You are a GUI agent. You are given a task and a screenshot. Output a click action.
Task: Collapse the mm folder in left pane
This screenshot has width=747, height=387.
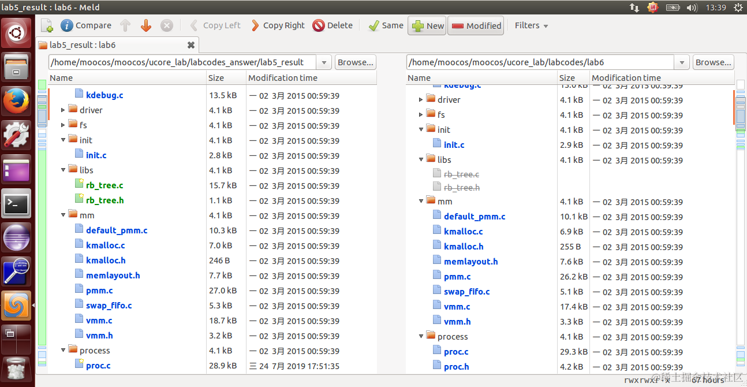(x=63, y=215)
